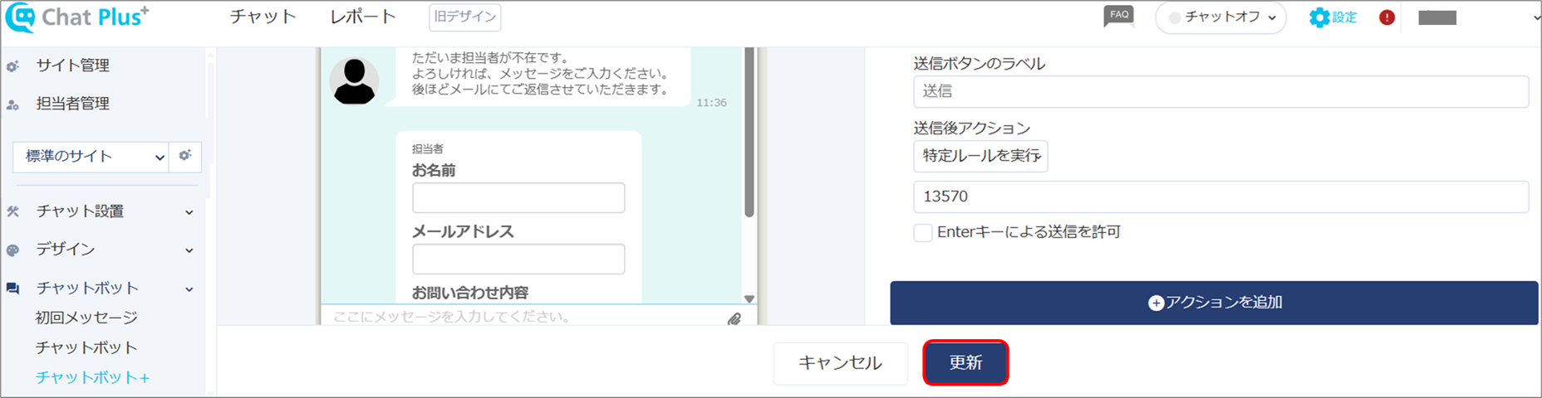
Task: Open the チャット top menu
Action: coord(263,17)
